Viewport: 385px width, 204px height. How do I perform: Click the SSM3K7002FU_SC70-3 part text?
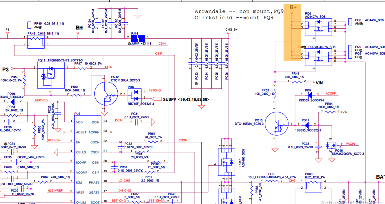point(348,154)
